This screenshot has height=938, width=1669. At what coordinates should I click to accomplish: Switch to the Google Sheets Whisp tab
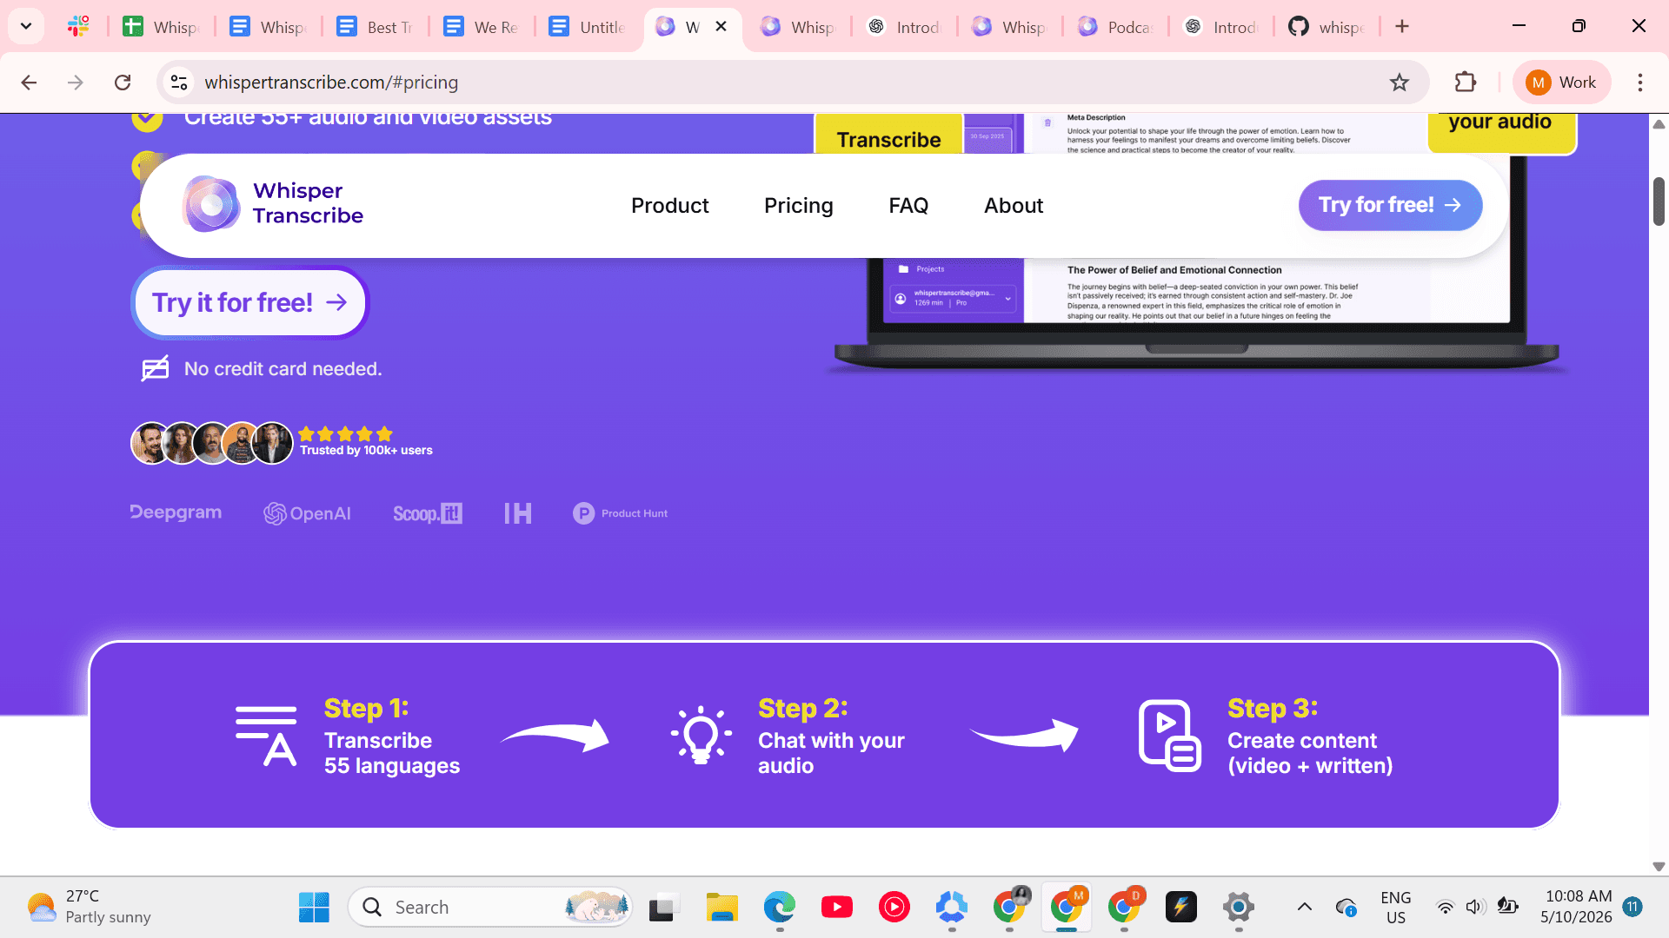162,27
